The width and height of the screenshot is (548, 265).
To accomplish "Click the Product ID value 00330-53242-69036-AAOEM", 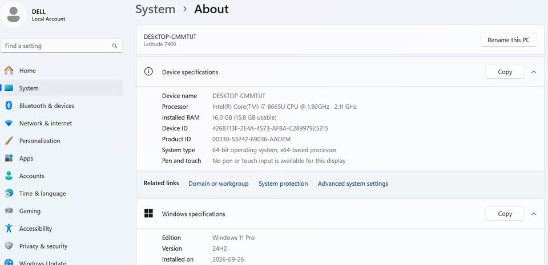I will click(252, 139).
